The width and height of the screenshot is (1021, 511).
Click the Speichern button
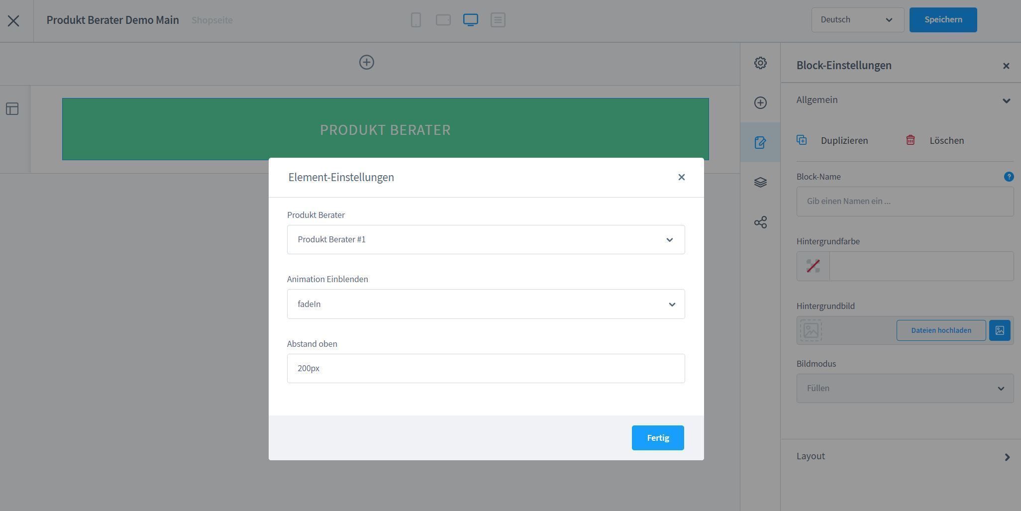942,20
